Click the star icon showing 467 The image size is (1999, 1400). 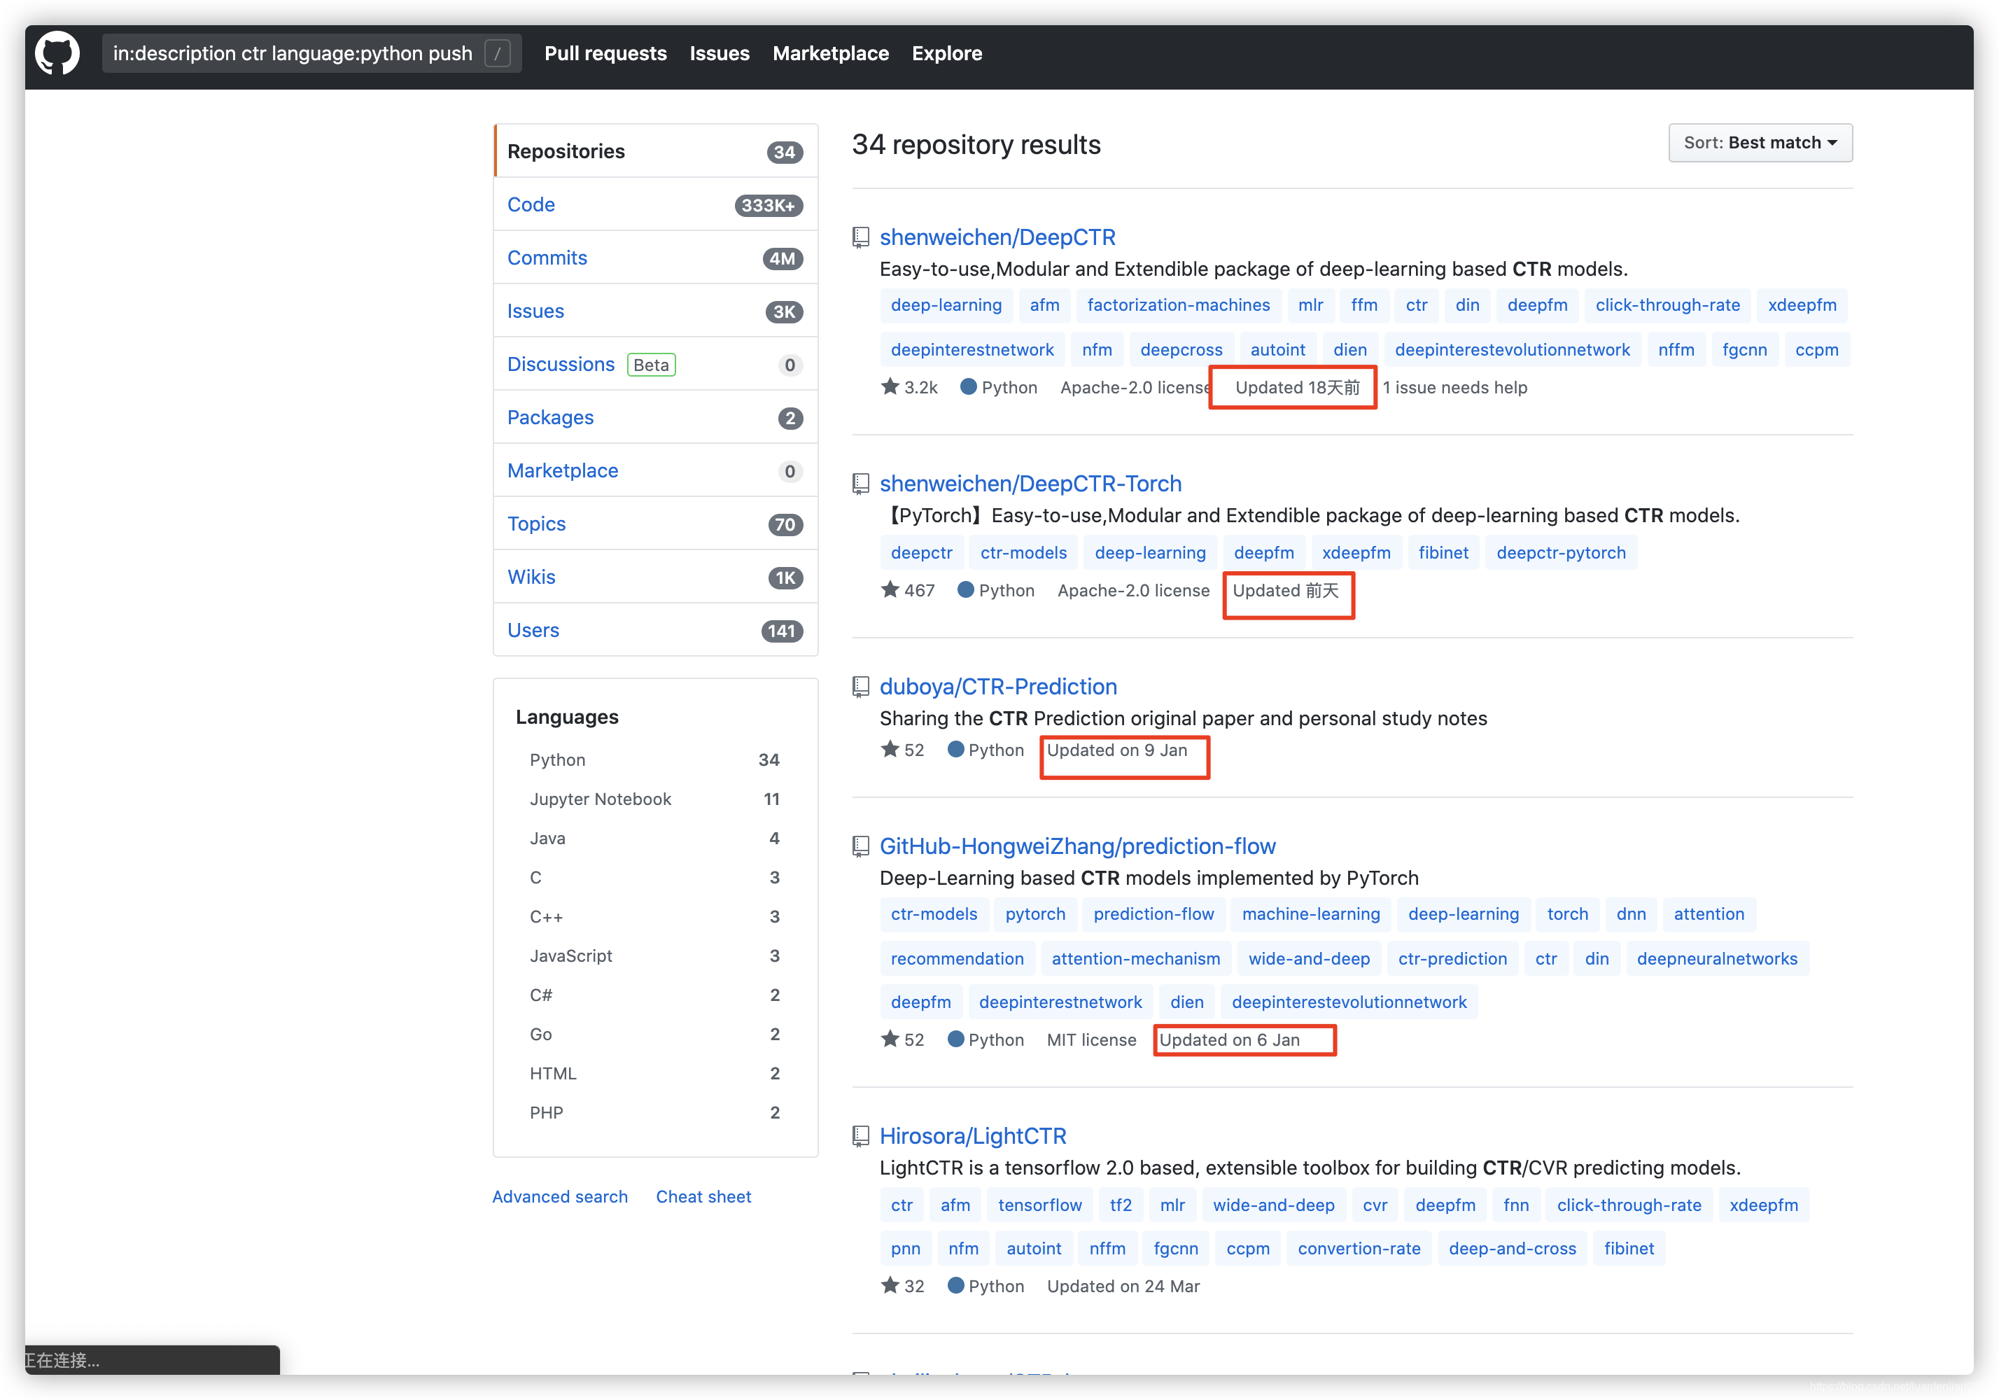pyautogui.click(x=890, y=589)
